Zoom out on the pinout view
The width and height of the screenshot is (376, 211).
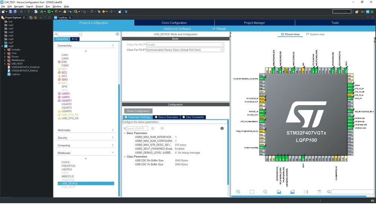point(265,192)
